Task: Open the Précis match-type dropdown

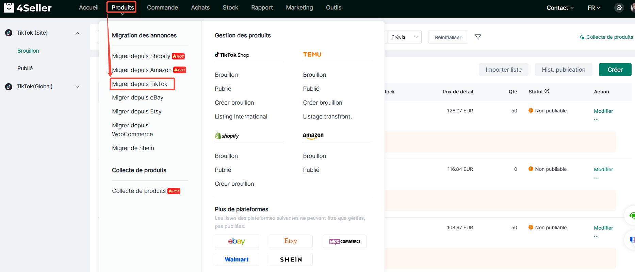Action: 404,37
